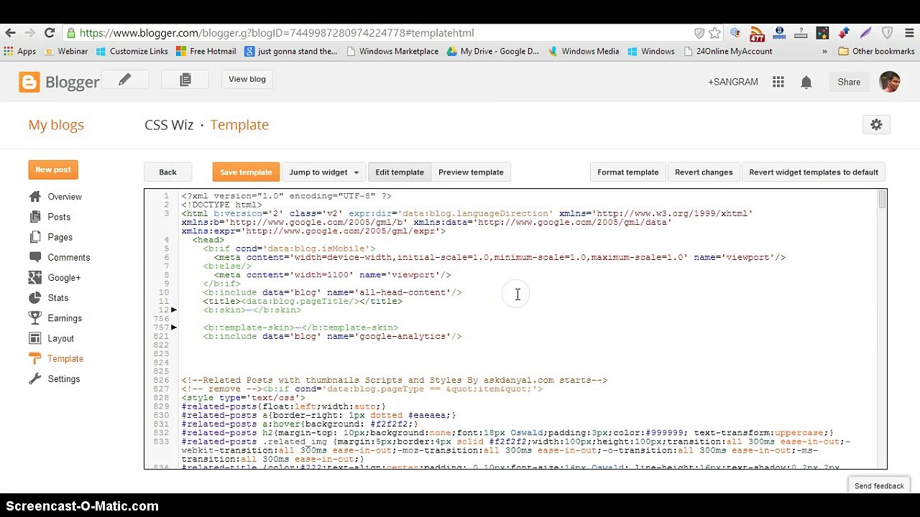The image size is (920, 517).
Task: Open the Jump to widget dropdown
Action: point(323,172)
